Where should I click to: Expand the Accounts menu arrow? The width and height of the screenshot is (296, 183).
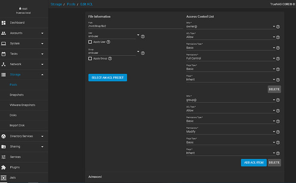pos(42,33)
